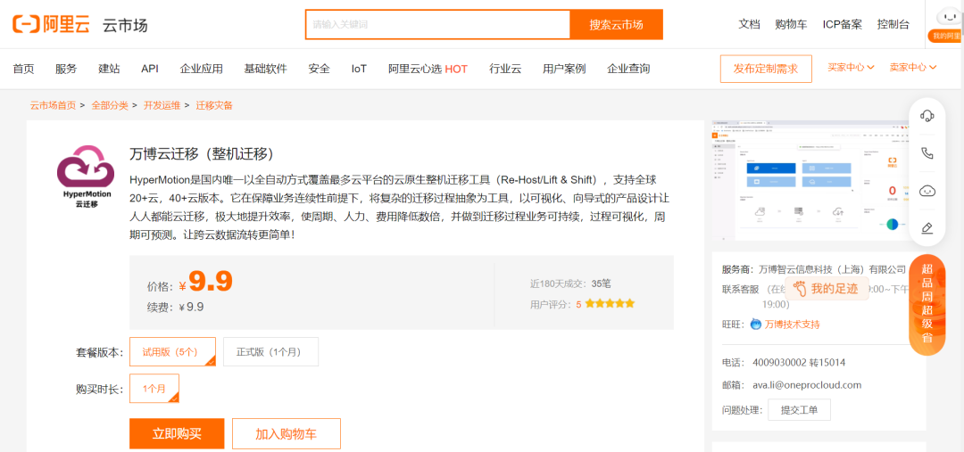Open the 建站 navigation item
Viewport: 964px width, 452px height.
(109, 69)
